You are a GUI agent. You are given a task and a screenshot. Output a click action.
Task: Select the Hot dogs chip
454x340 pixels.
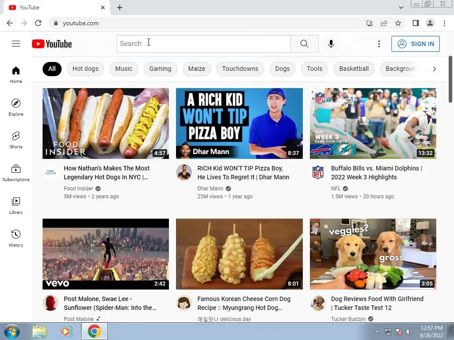coord(86,69)
